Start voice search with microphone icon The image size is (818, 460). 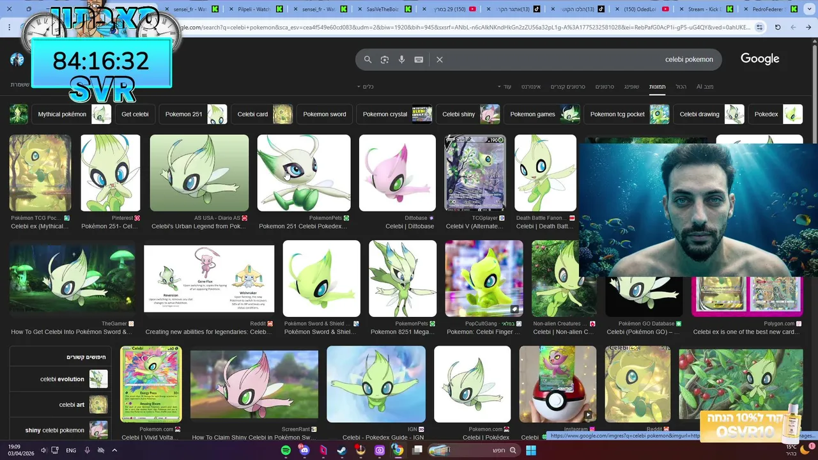tap(401, 59)
